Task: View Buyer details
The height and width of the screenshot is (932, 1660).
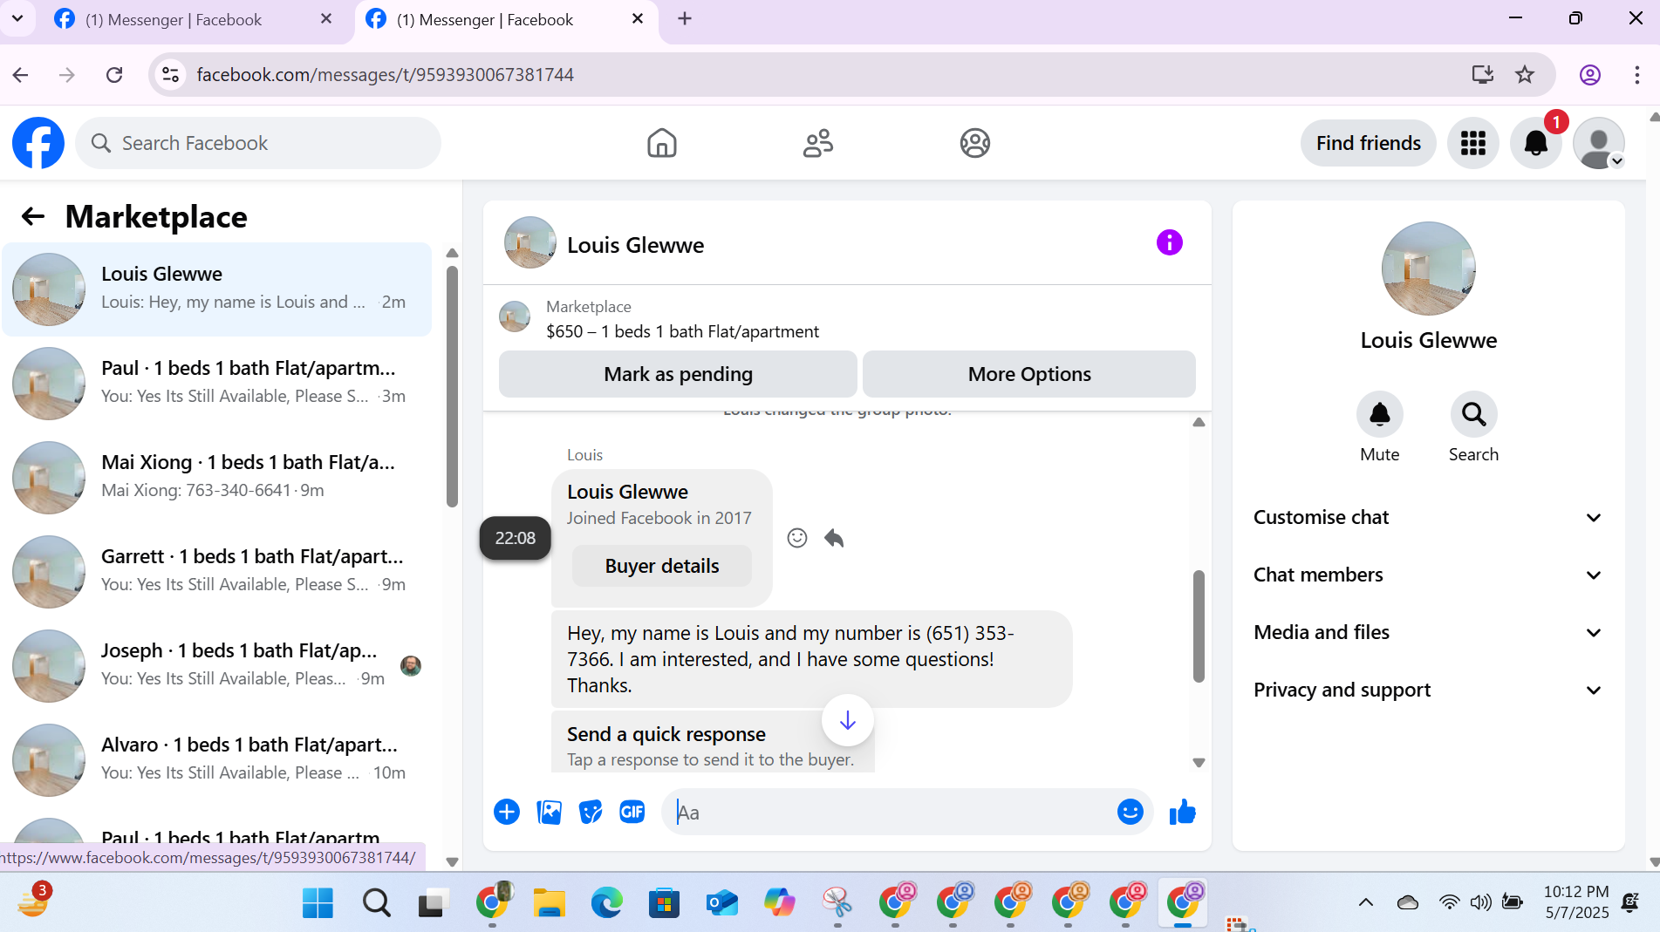Action: point(662,566)
